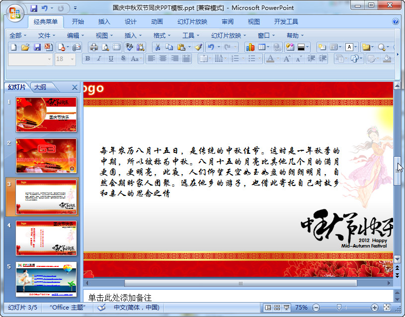Open Quick Access Toolbar customize dropdown

point(75,8)
